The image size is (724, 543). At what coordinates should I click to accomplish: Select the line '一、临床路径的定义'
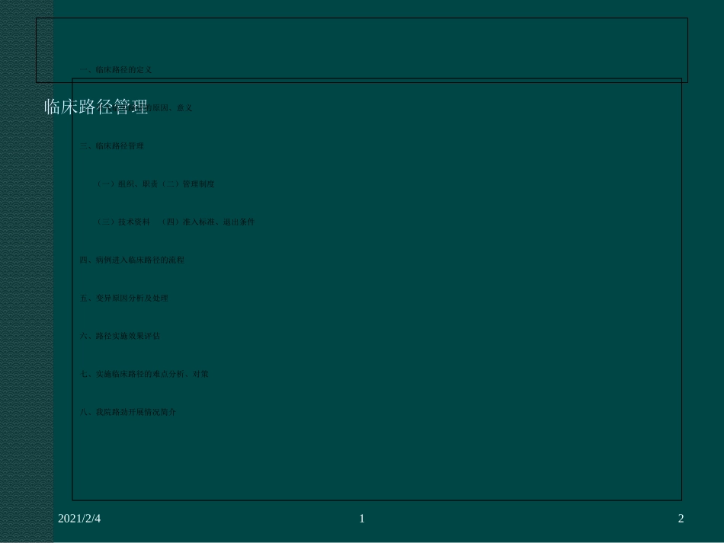click(x=116, y=69)
